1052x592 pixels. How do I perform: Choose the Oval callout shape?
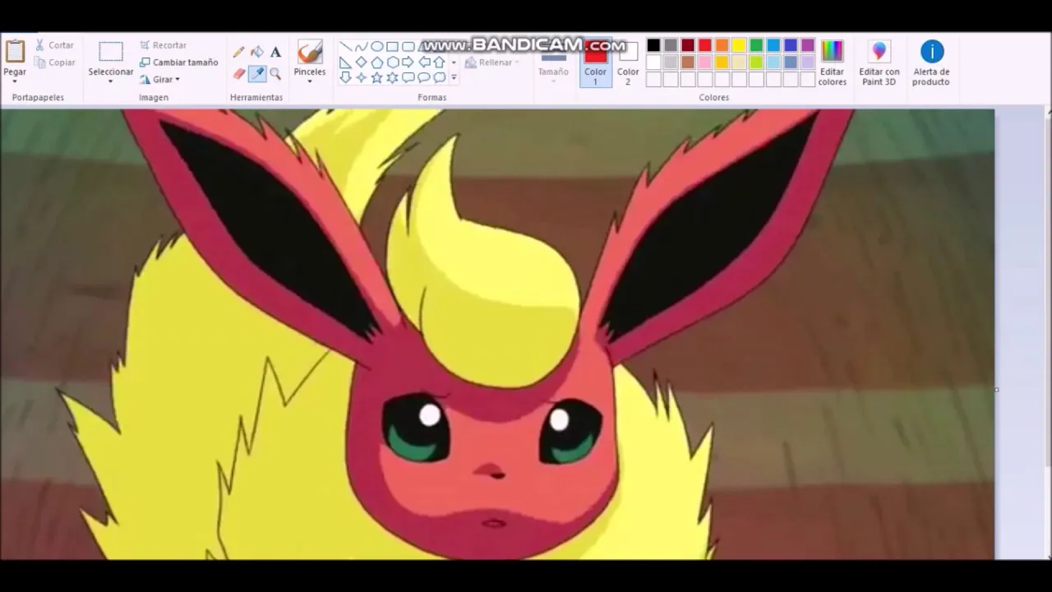click(x=424, y=77)
